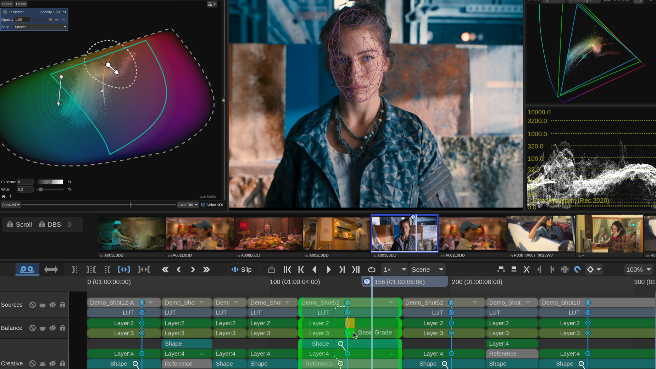The width and height of the screenshot is (656, 369).
Task: Expand the Auto Edit dropdown
Action: coord(188,205)
